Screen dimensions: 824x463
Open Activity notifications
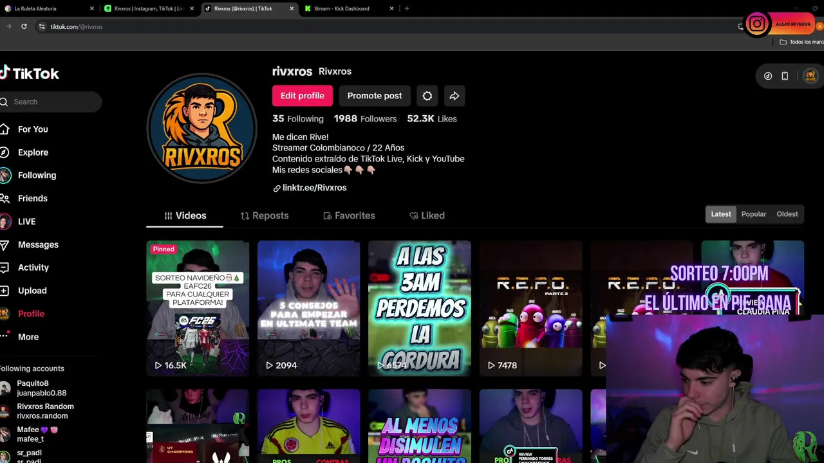coord(33,268)
